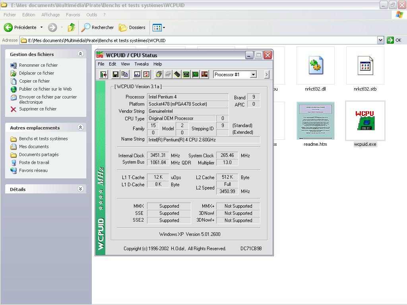Viewport: 407px width, 305px height.
Task: Click the yellow stacked windows icon in WCPUID
Action: 159,75
